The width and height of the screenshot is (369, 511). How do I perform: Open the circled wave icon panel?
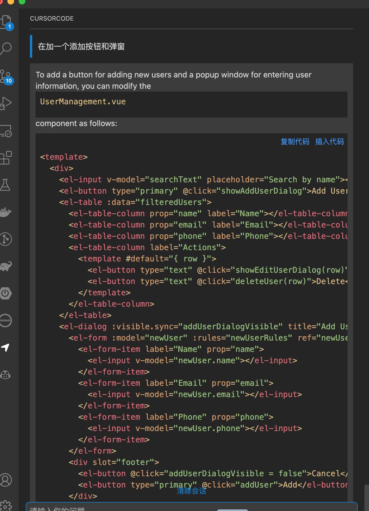pyautogui.click(x=6, y=321)
